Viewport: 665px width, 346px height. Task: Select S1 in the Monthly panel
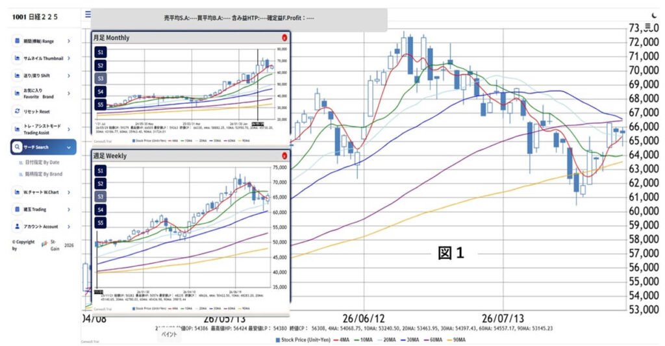101,52
